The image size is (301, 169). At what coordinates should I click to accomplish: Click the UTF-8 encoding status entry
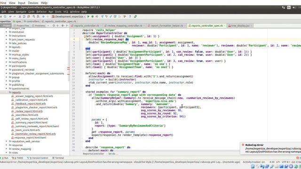[285, 162]
